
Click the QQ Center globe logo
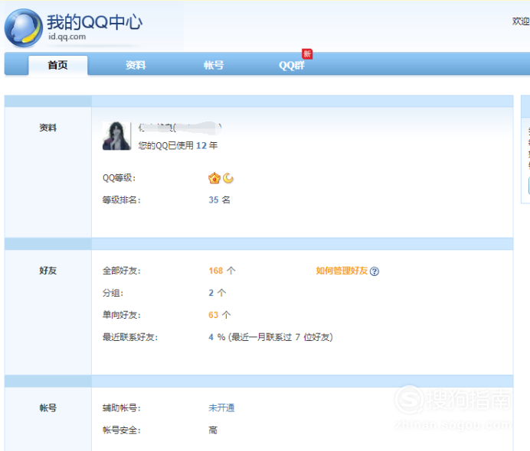click(23, 28)
